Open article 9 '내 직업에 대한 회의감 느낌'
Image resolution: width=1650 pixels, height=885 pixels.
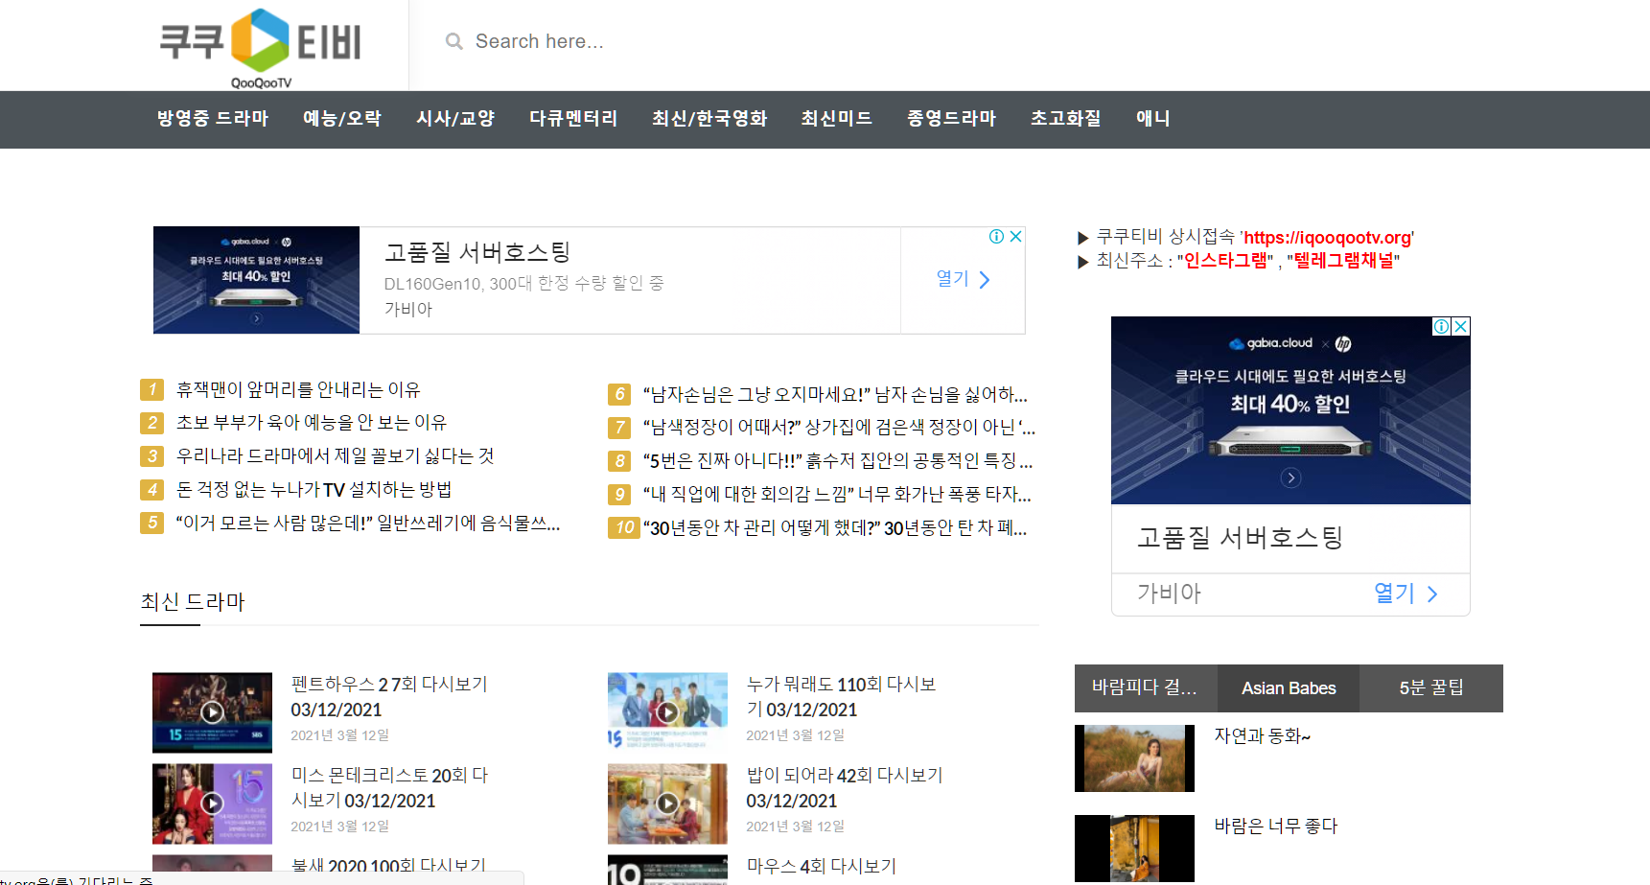(x=837, y=494)
